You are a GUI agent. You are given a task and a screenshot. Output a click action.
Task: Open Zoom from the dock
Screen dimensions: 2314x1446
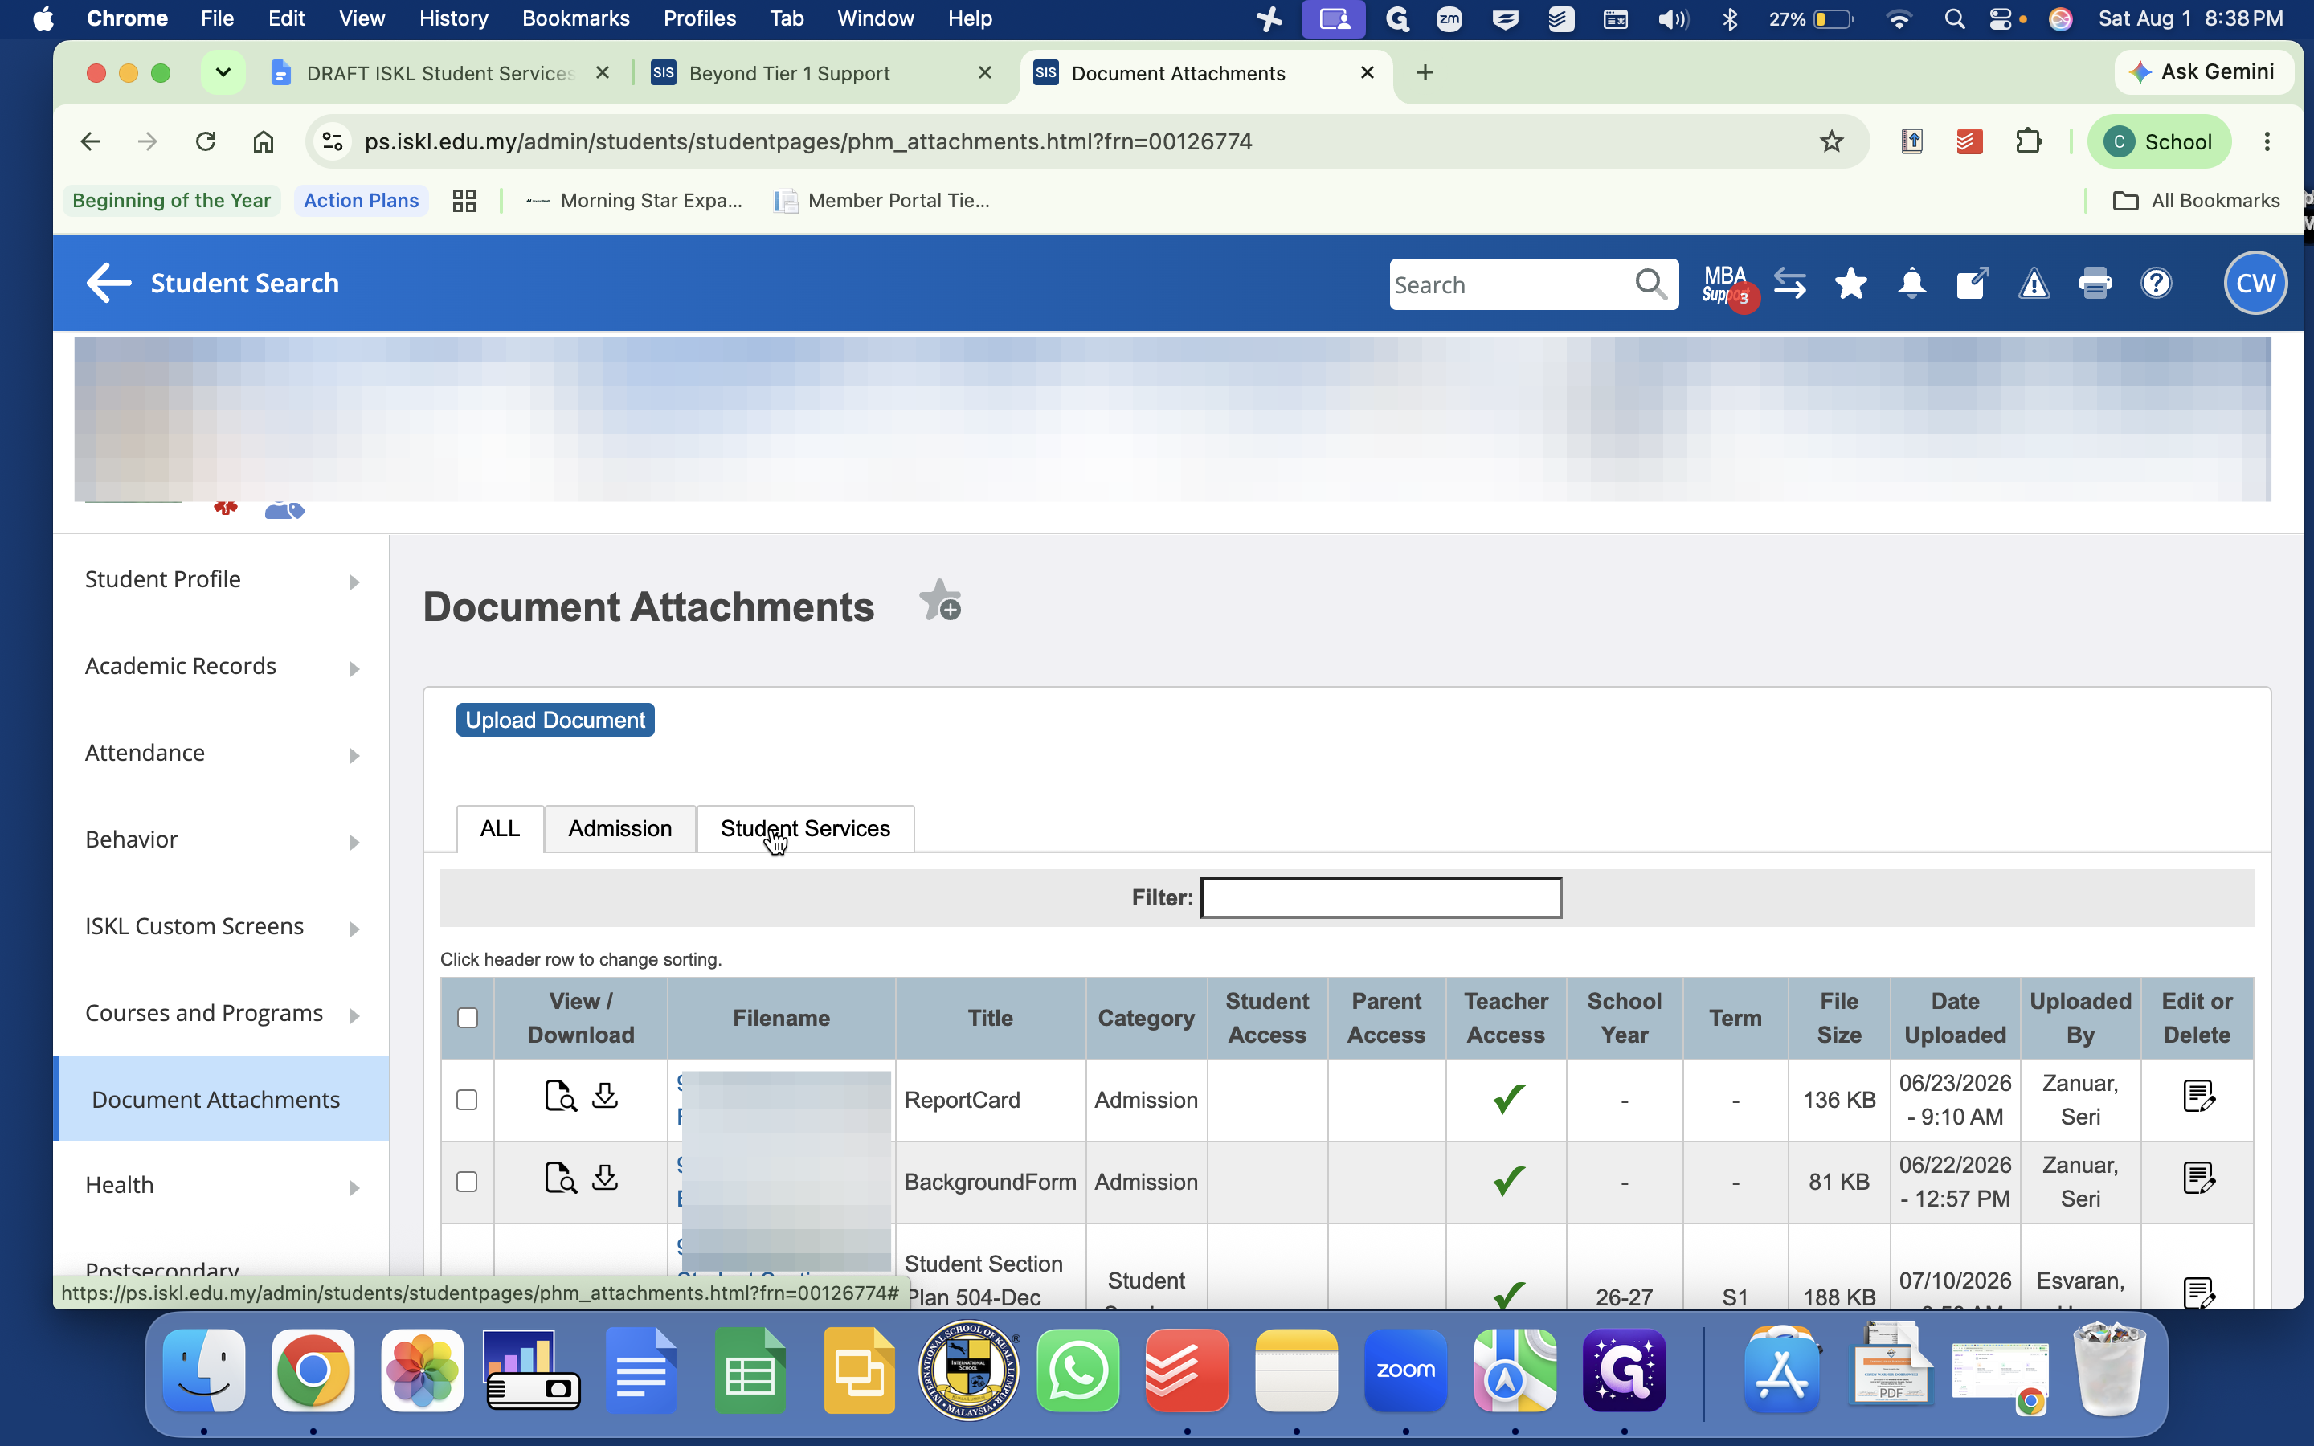point(1404,1370)
